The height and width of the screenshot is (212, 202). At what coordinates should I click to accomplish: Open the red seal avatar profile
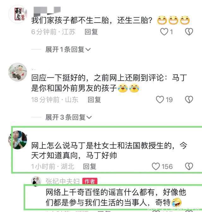pos(18,14)
